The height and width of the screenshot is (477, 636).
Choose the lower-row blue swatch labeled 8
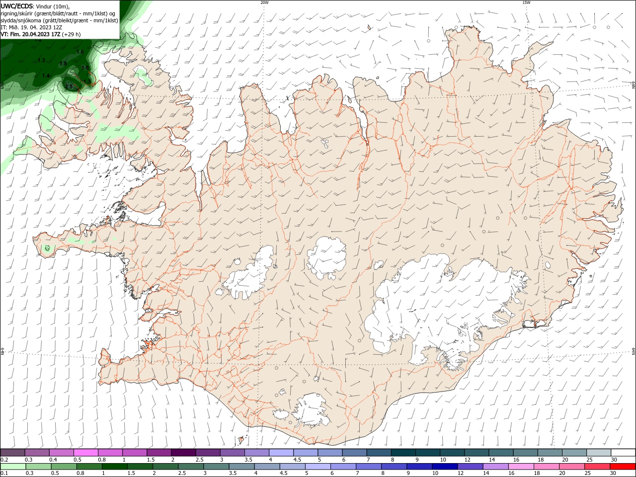point(394,467)
